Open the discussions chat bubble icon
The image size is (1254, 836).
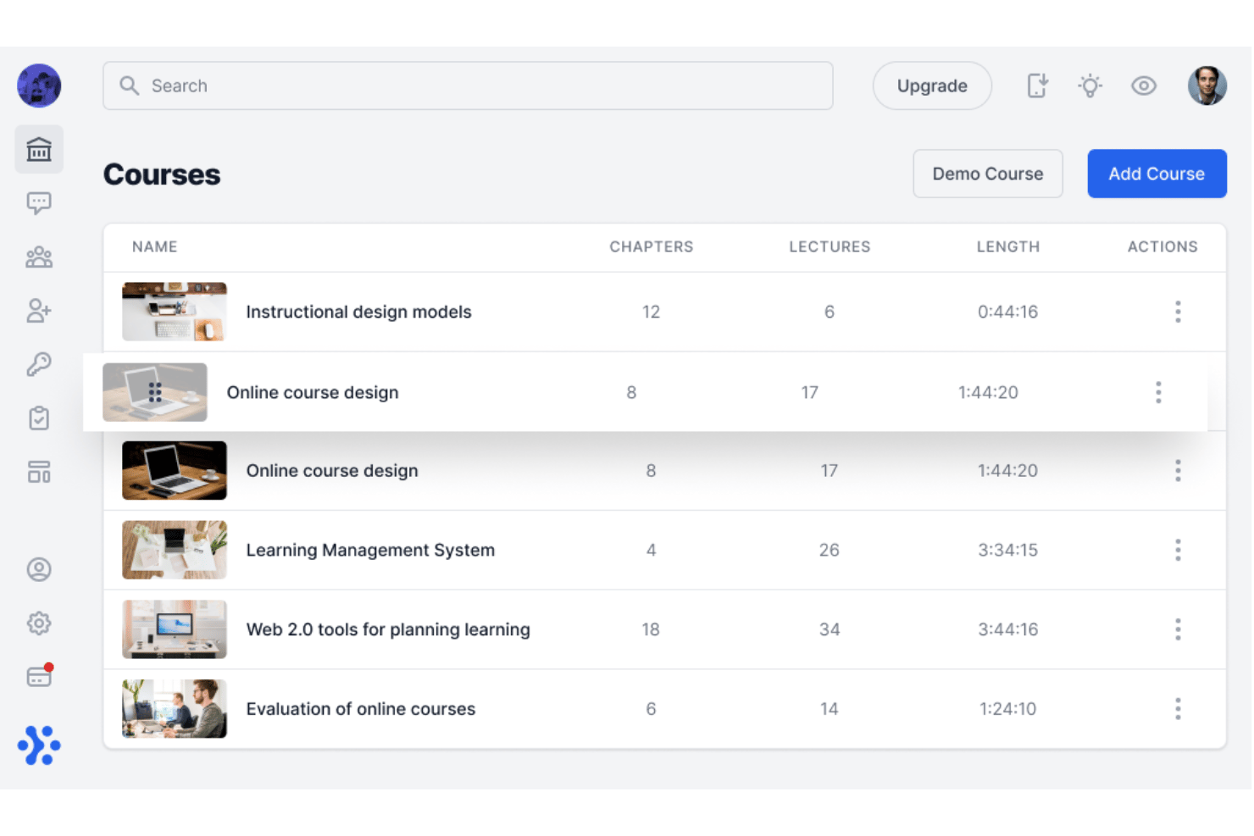(39, 203)
